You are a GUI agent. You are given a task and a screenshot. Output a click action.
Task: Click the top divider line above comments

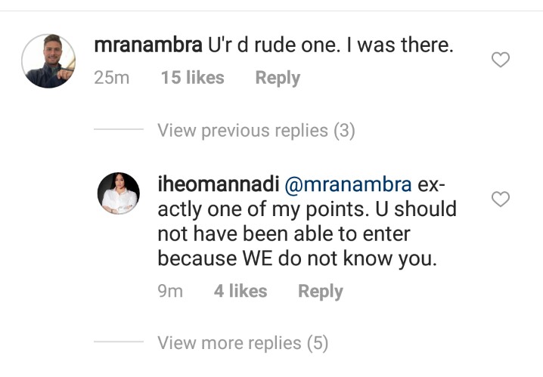click(x=271, y=11)
